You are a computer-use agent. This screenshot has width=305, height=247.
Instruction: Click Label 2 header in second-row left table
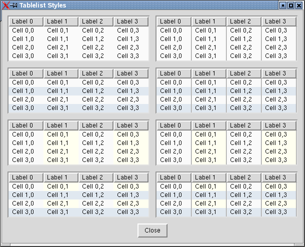coord(96,73)
